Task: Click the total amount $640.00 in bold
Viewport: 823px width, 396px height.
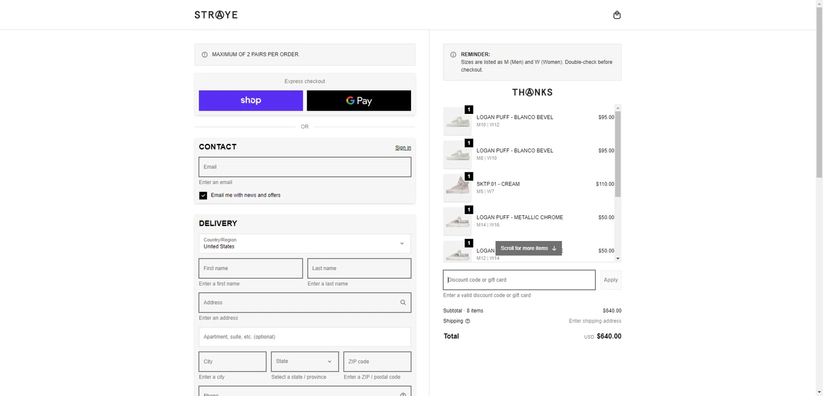Action: (x=609, y=336)
